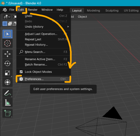140x136 pixels.
Task: Expand the Undo History submenu
Action: pyautogui.click(x=44, y=27)
